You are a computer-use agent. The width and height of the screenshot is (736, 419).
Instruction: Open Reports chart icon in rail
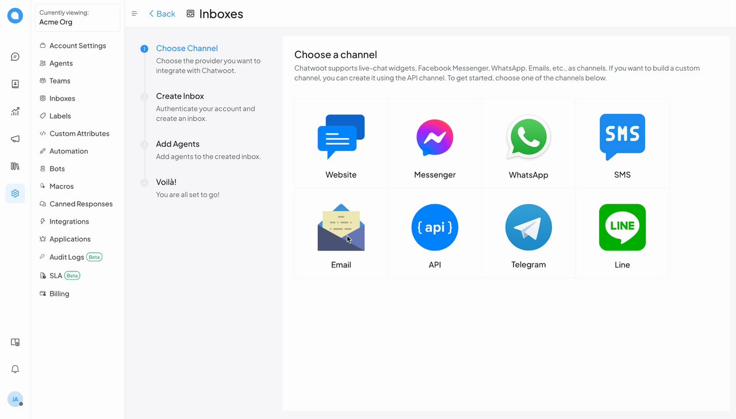pos(15,112)
